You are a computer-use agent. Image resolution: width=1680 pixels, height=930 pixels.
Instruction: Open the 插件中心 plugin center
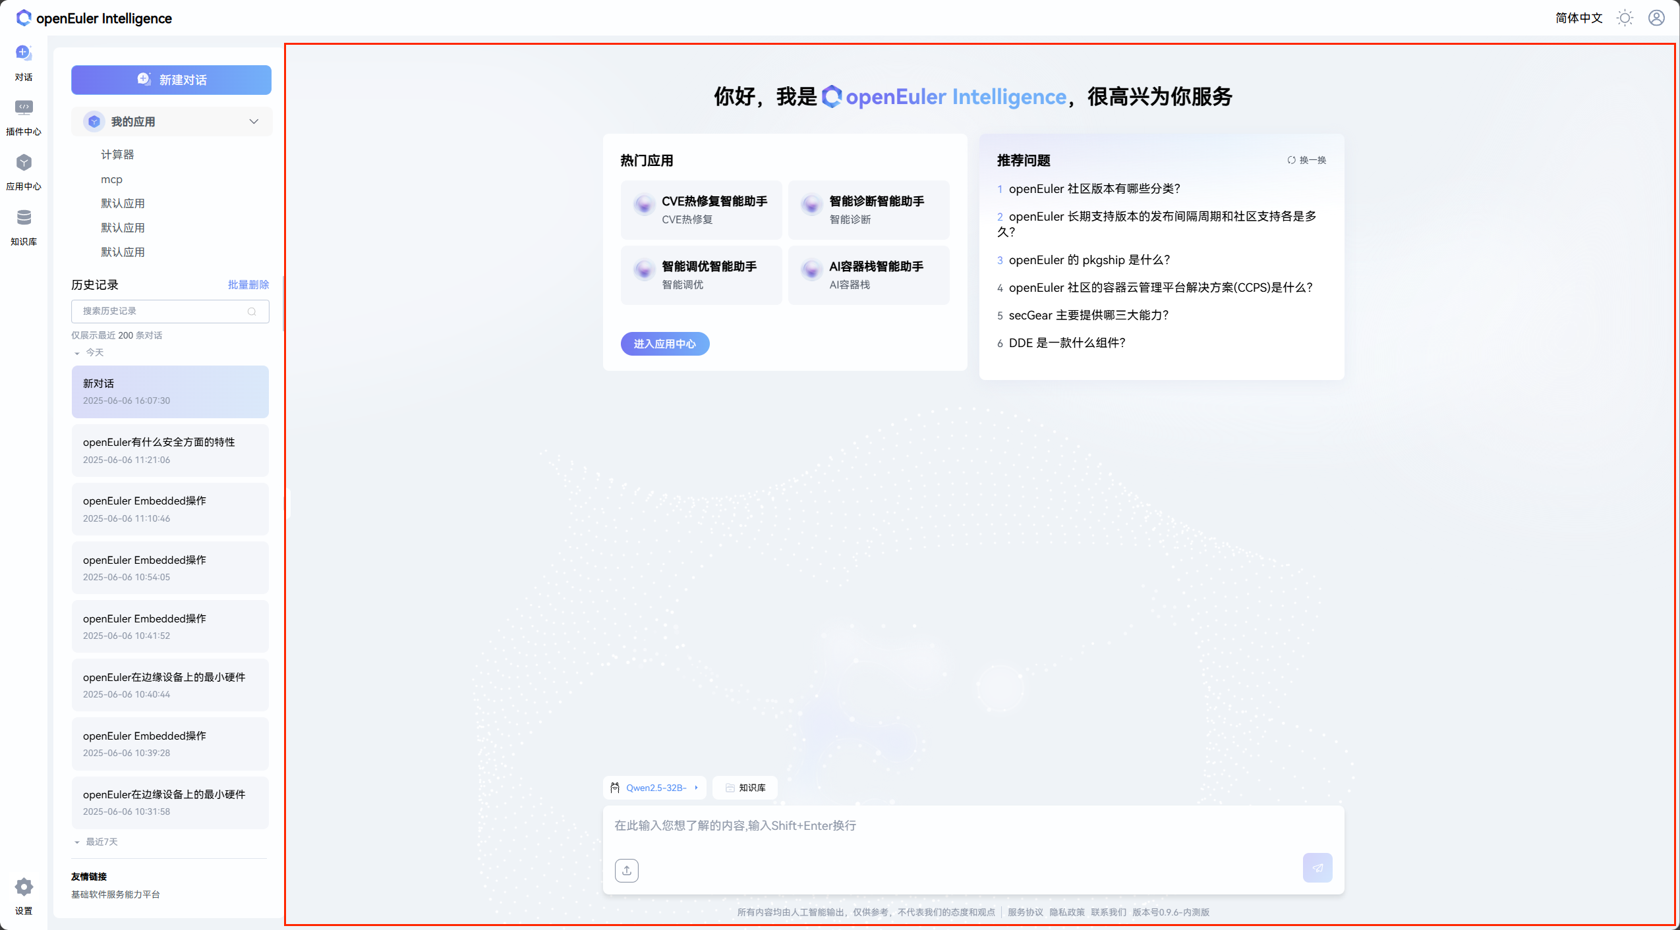click(x=24, y=107)
